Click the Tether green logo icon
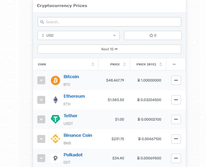 pos(55,119)
